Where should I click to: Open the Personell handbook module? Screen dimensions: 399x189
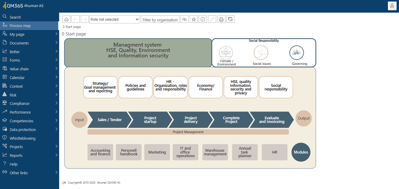(x=129, y=152)
